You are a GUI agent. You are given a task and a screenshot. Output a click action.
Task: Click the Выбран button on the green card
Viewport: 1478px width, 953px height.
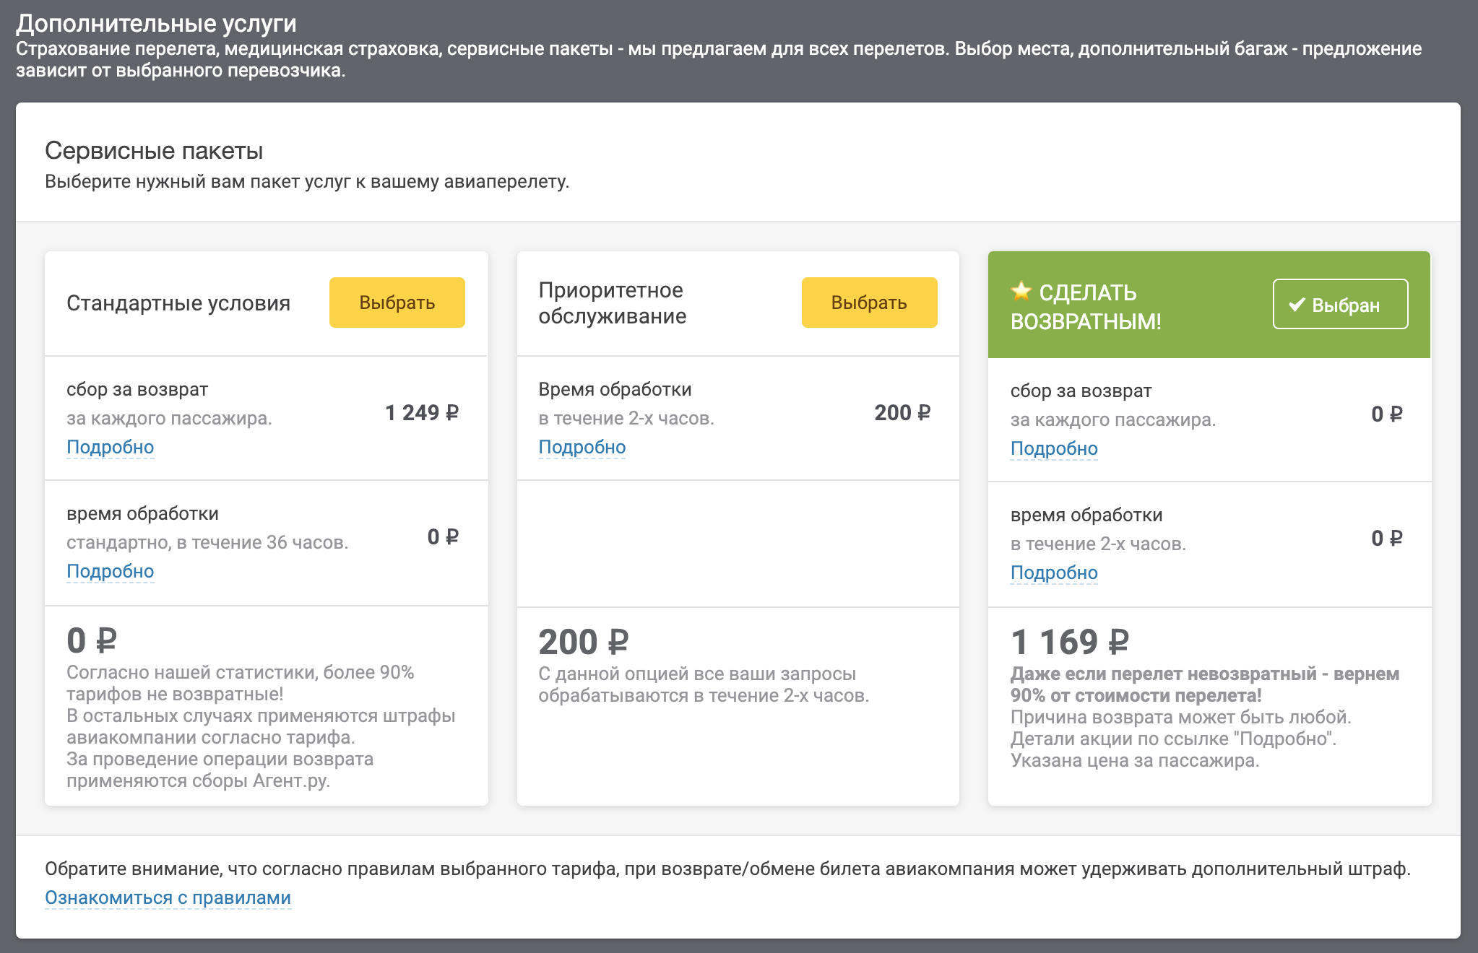pyautogui.click(x=1340, y=304)
